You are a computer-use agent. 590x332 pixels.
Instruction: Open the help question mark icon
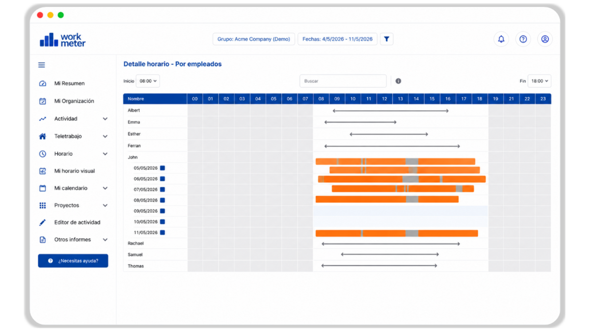523,39
